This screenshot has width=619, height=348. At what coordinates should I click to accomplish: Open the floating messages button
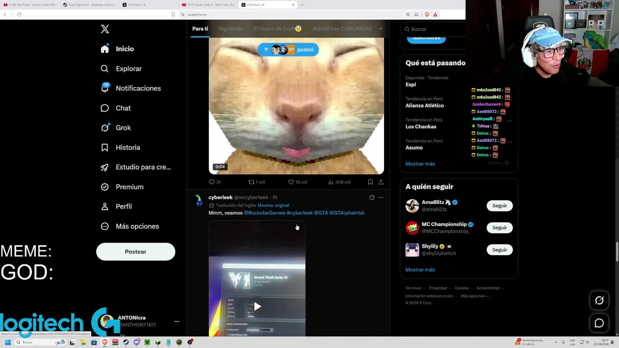599,323
